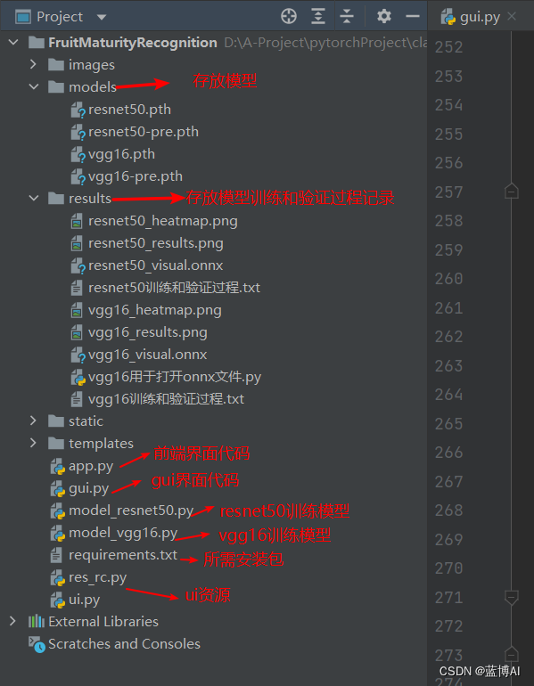The image size is (534, 686).
Task: Select resnet50_results.png in results
Action: 156,243
